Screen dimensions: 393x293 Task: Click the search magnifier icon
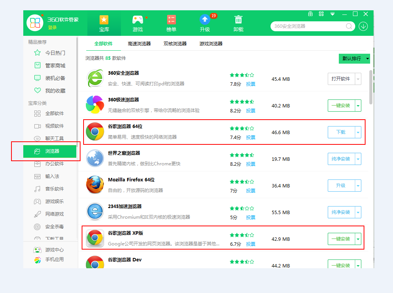[349, 26]
